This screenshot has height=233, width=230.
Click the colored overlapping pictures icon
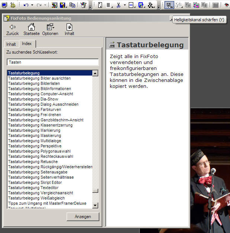(x=196, y=5)
